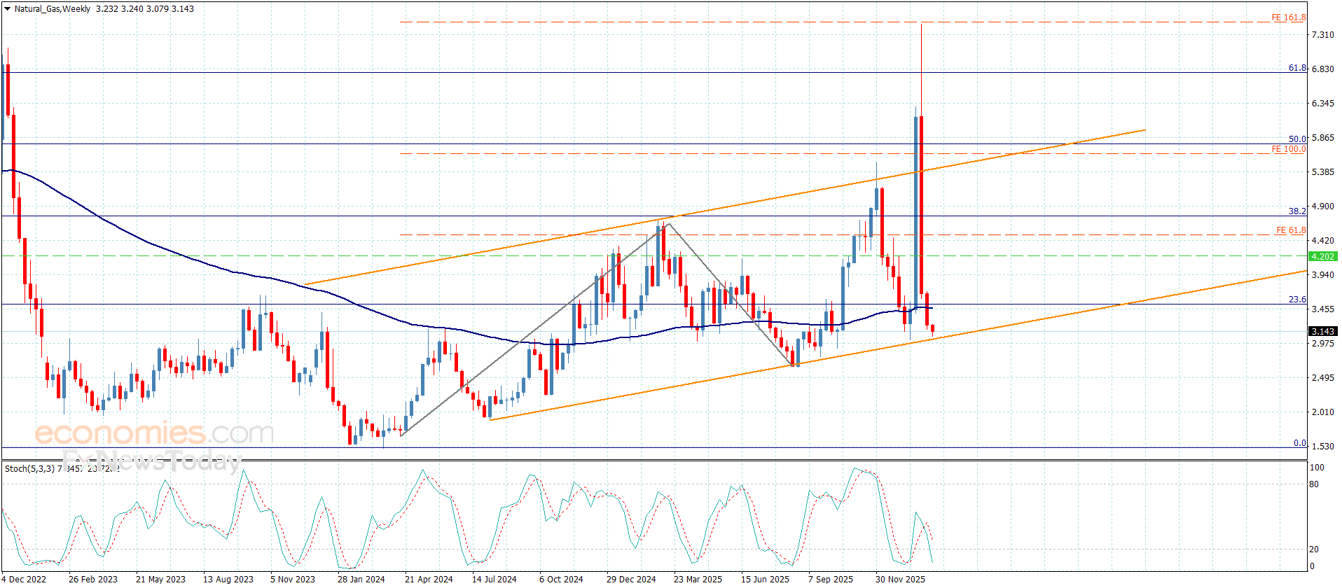Click the 4.900 price scale value

pos(1323,206)
